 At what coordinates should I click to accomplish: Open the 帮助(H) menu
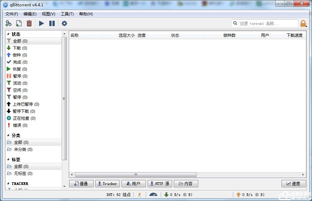click(x=86, y=14)
